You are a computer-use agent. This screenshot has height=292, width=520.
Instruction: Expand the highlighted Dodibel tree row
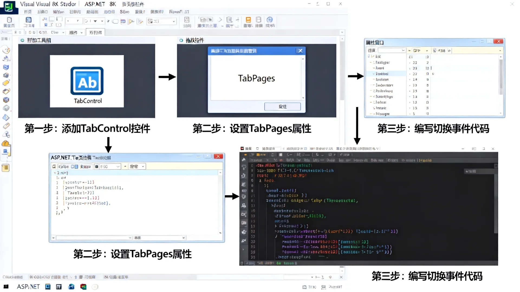pos(373,74)
